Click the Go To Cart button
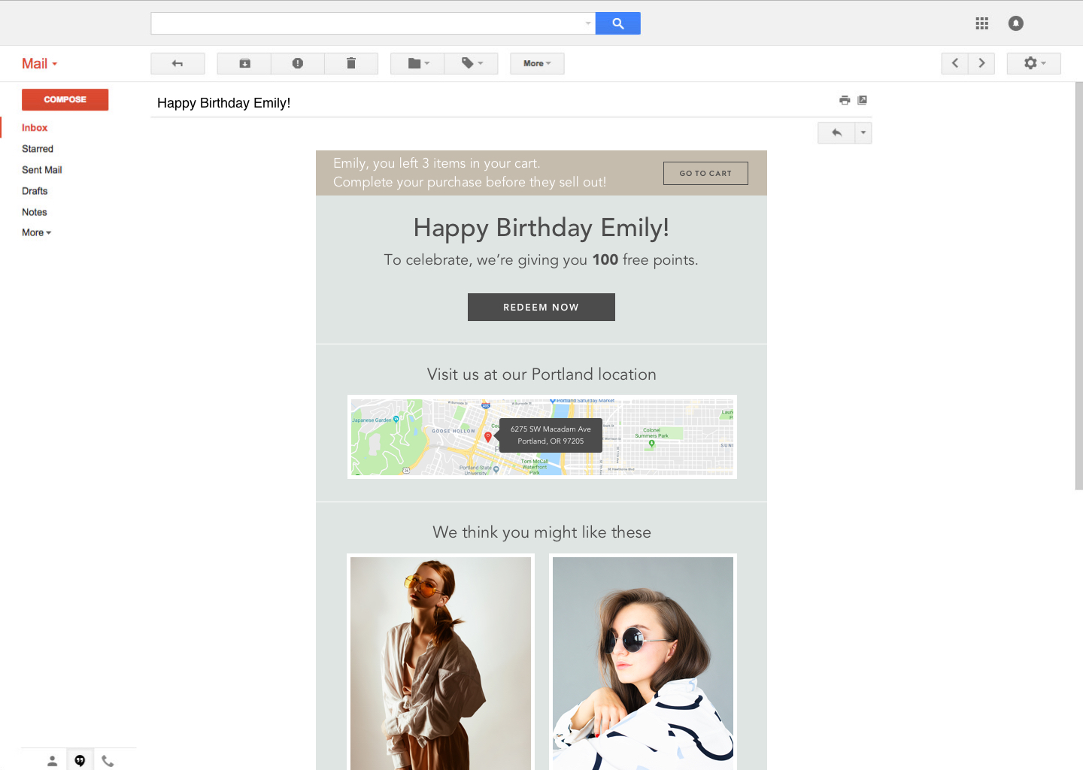The width and height of the screenshot is (1083, 770). pos(705,173)
